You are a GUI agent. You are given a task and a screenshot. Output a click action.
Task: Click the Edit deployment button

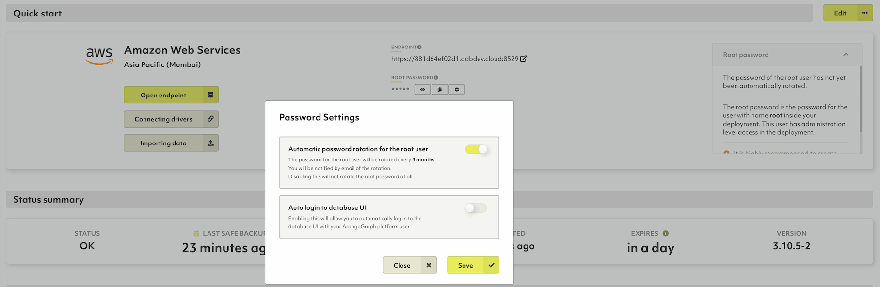(x=840, y=13)
